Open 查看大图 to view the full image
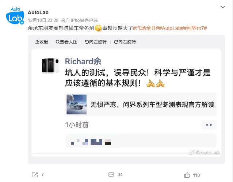 click(x=66, y=42)
